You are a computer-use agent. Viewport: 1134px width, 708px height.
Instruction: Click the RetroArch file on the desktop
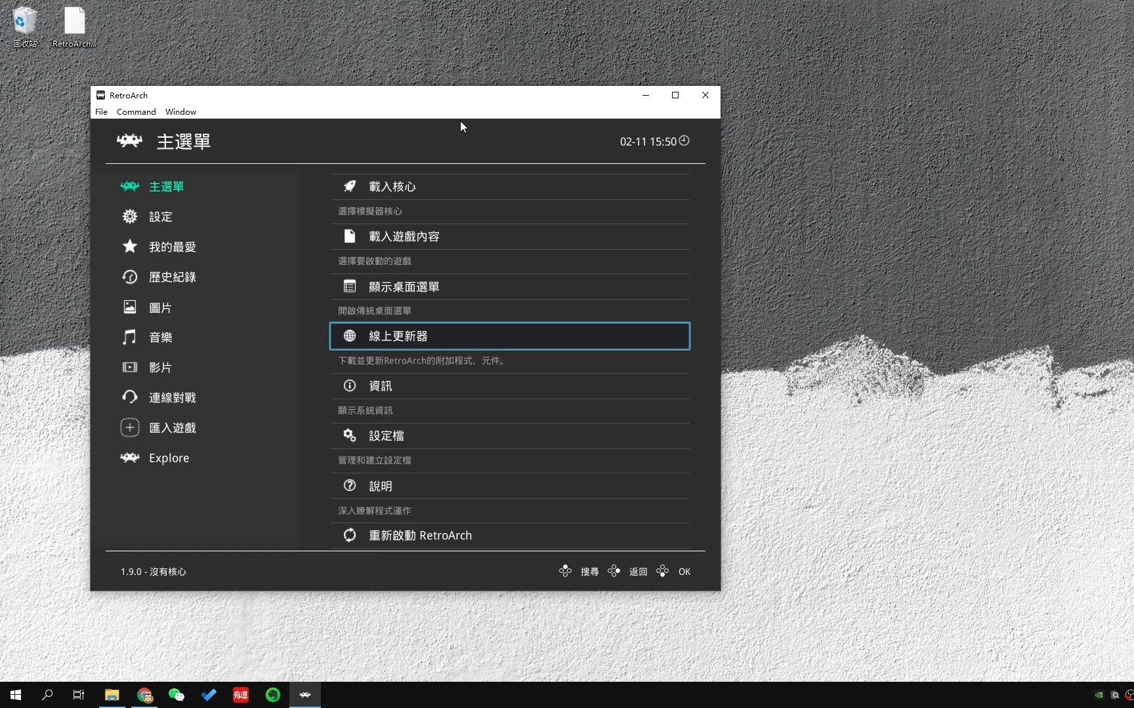[74, 28]
